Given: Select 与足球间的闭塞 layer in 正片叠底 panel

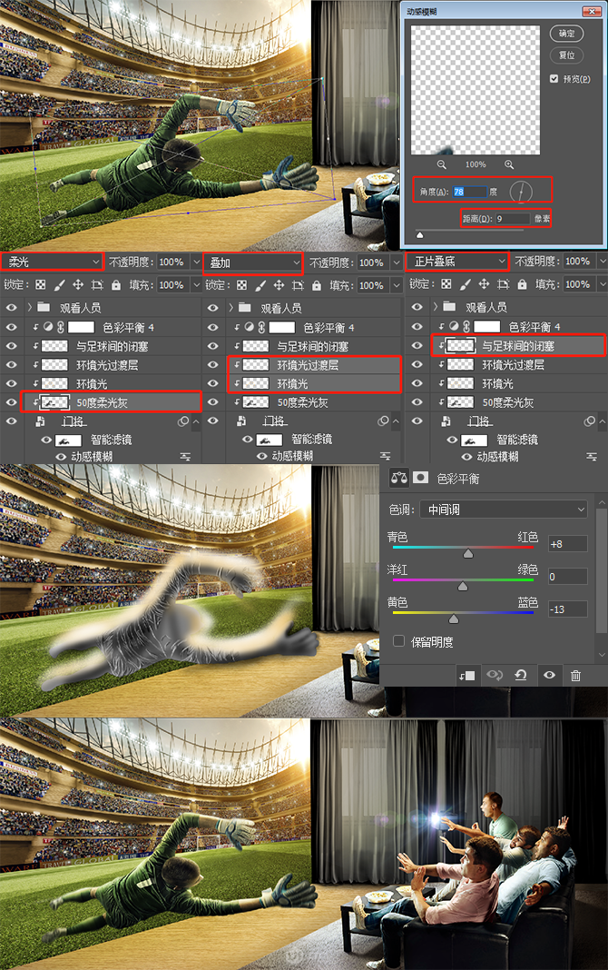Looking at the screenshot, I should (x=517, y=346).
